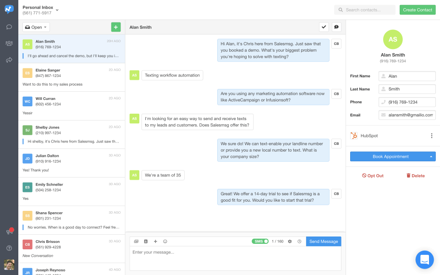The width and height of the screenshot is (440, 275).
Task: Click message "We're a team of 35"
Action: coord(163,175)
